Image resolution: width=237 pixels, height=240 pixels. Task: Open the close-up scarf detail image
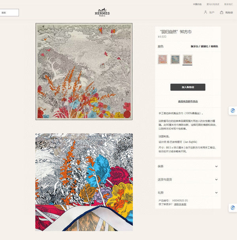[x=84, y=182]
